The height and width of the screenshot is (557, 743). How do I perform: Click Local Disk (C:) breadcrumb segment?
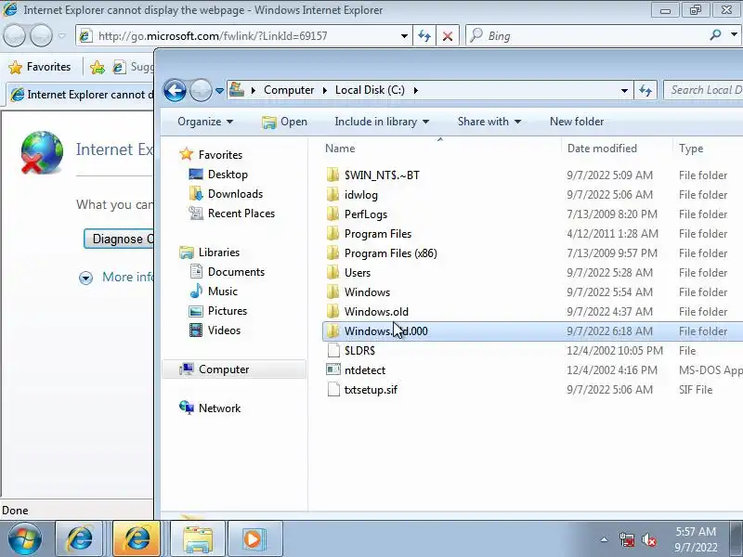pyautogui.click(x=370, y=90)
